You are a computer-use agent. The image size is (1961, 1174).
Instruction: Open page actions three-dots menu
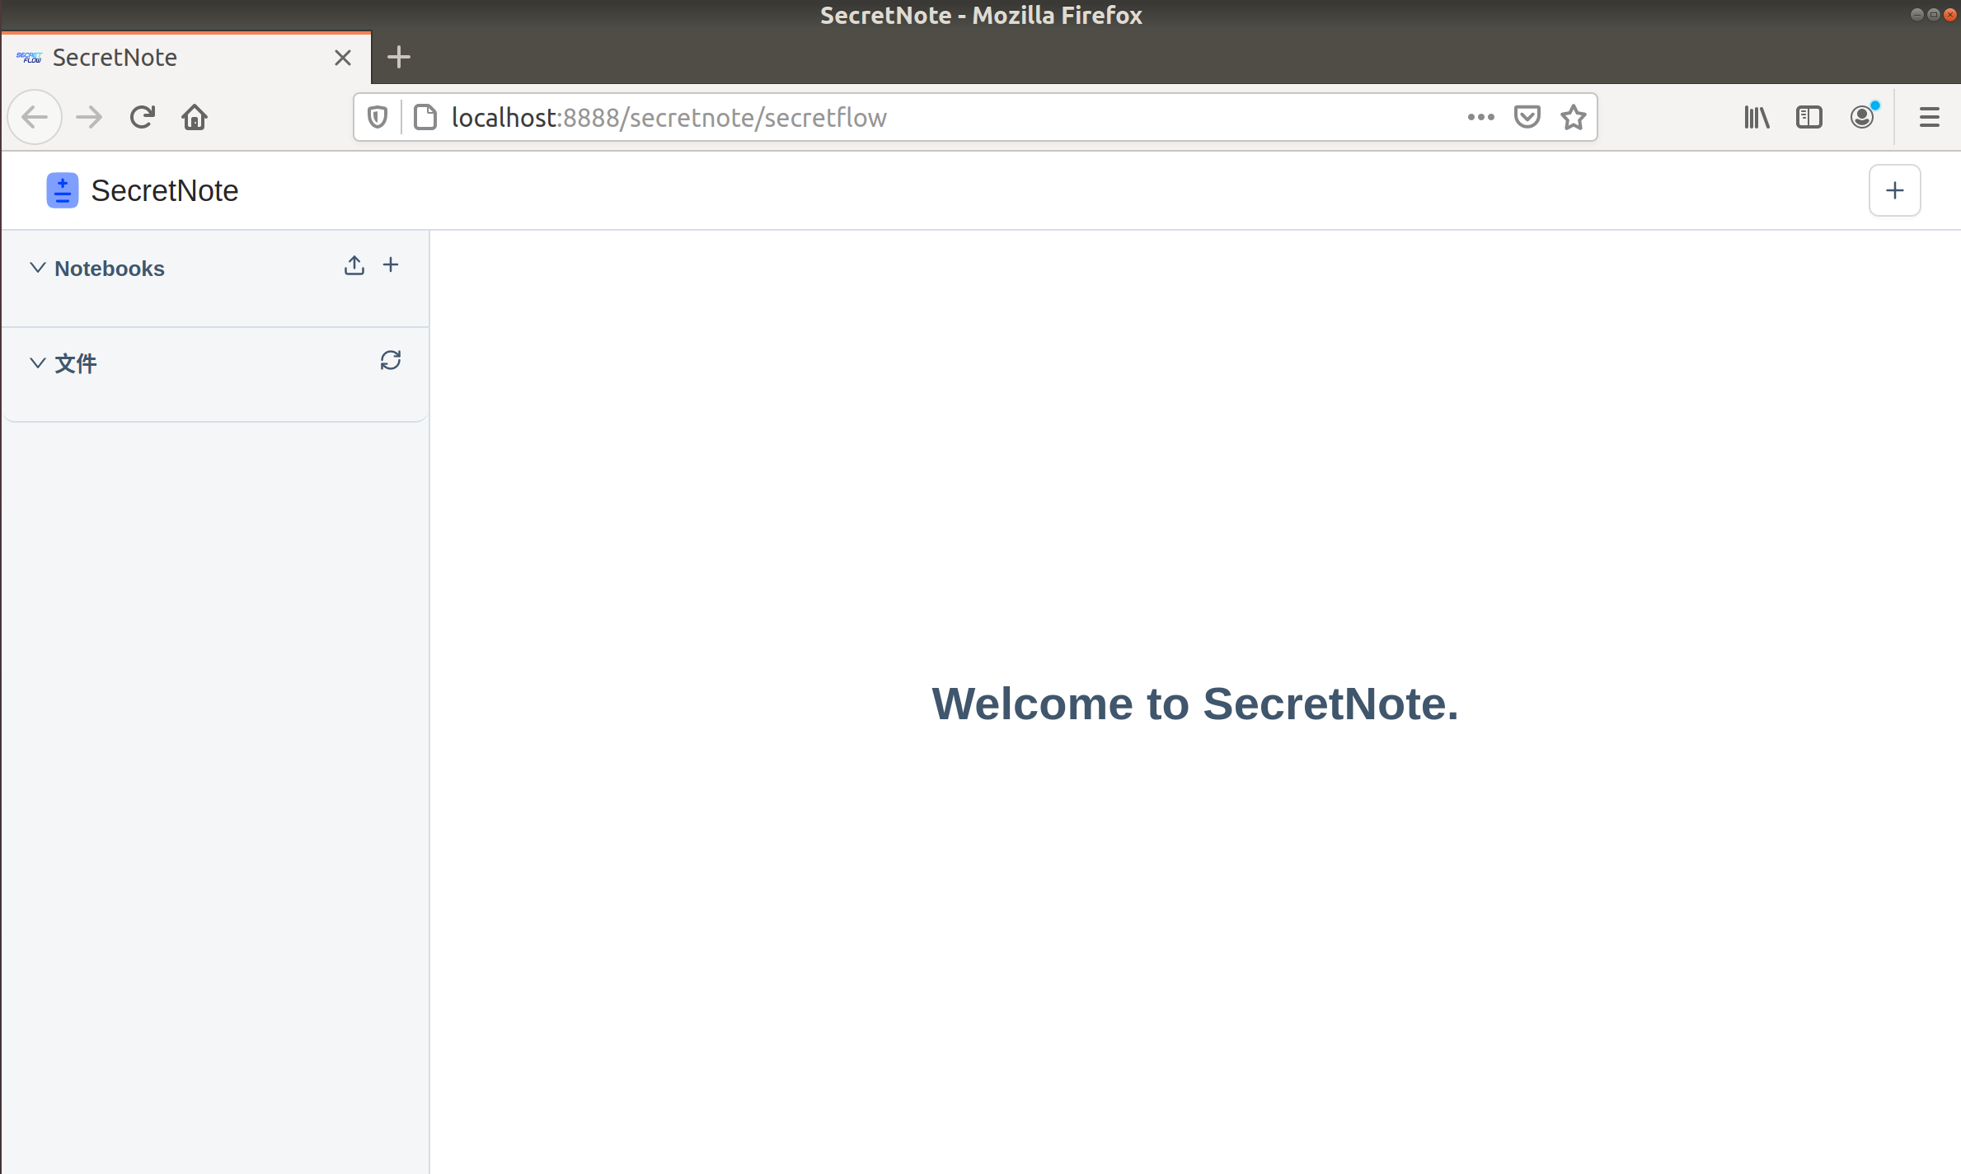tap(1480, 117)
